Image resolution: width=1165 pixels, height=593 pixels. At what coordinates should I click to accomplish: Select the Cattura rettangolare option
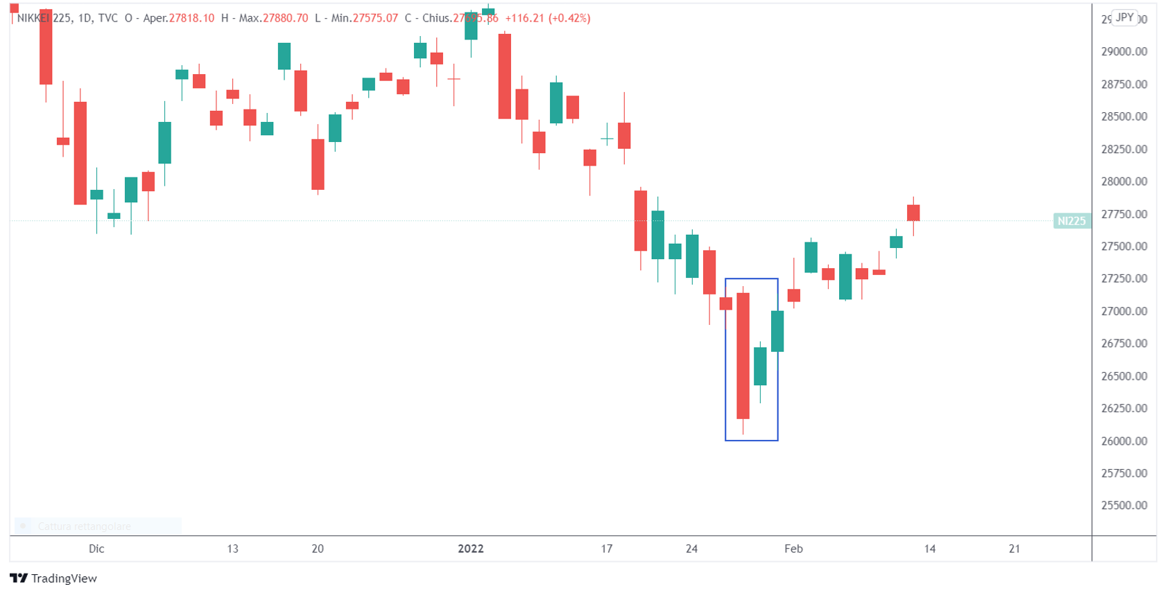click(84, 526)
